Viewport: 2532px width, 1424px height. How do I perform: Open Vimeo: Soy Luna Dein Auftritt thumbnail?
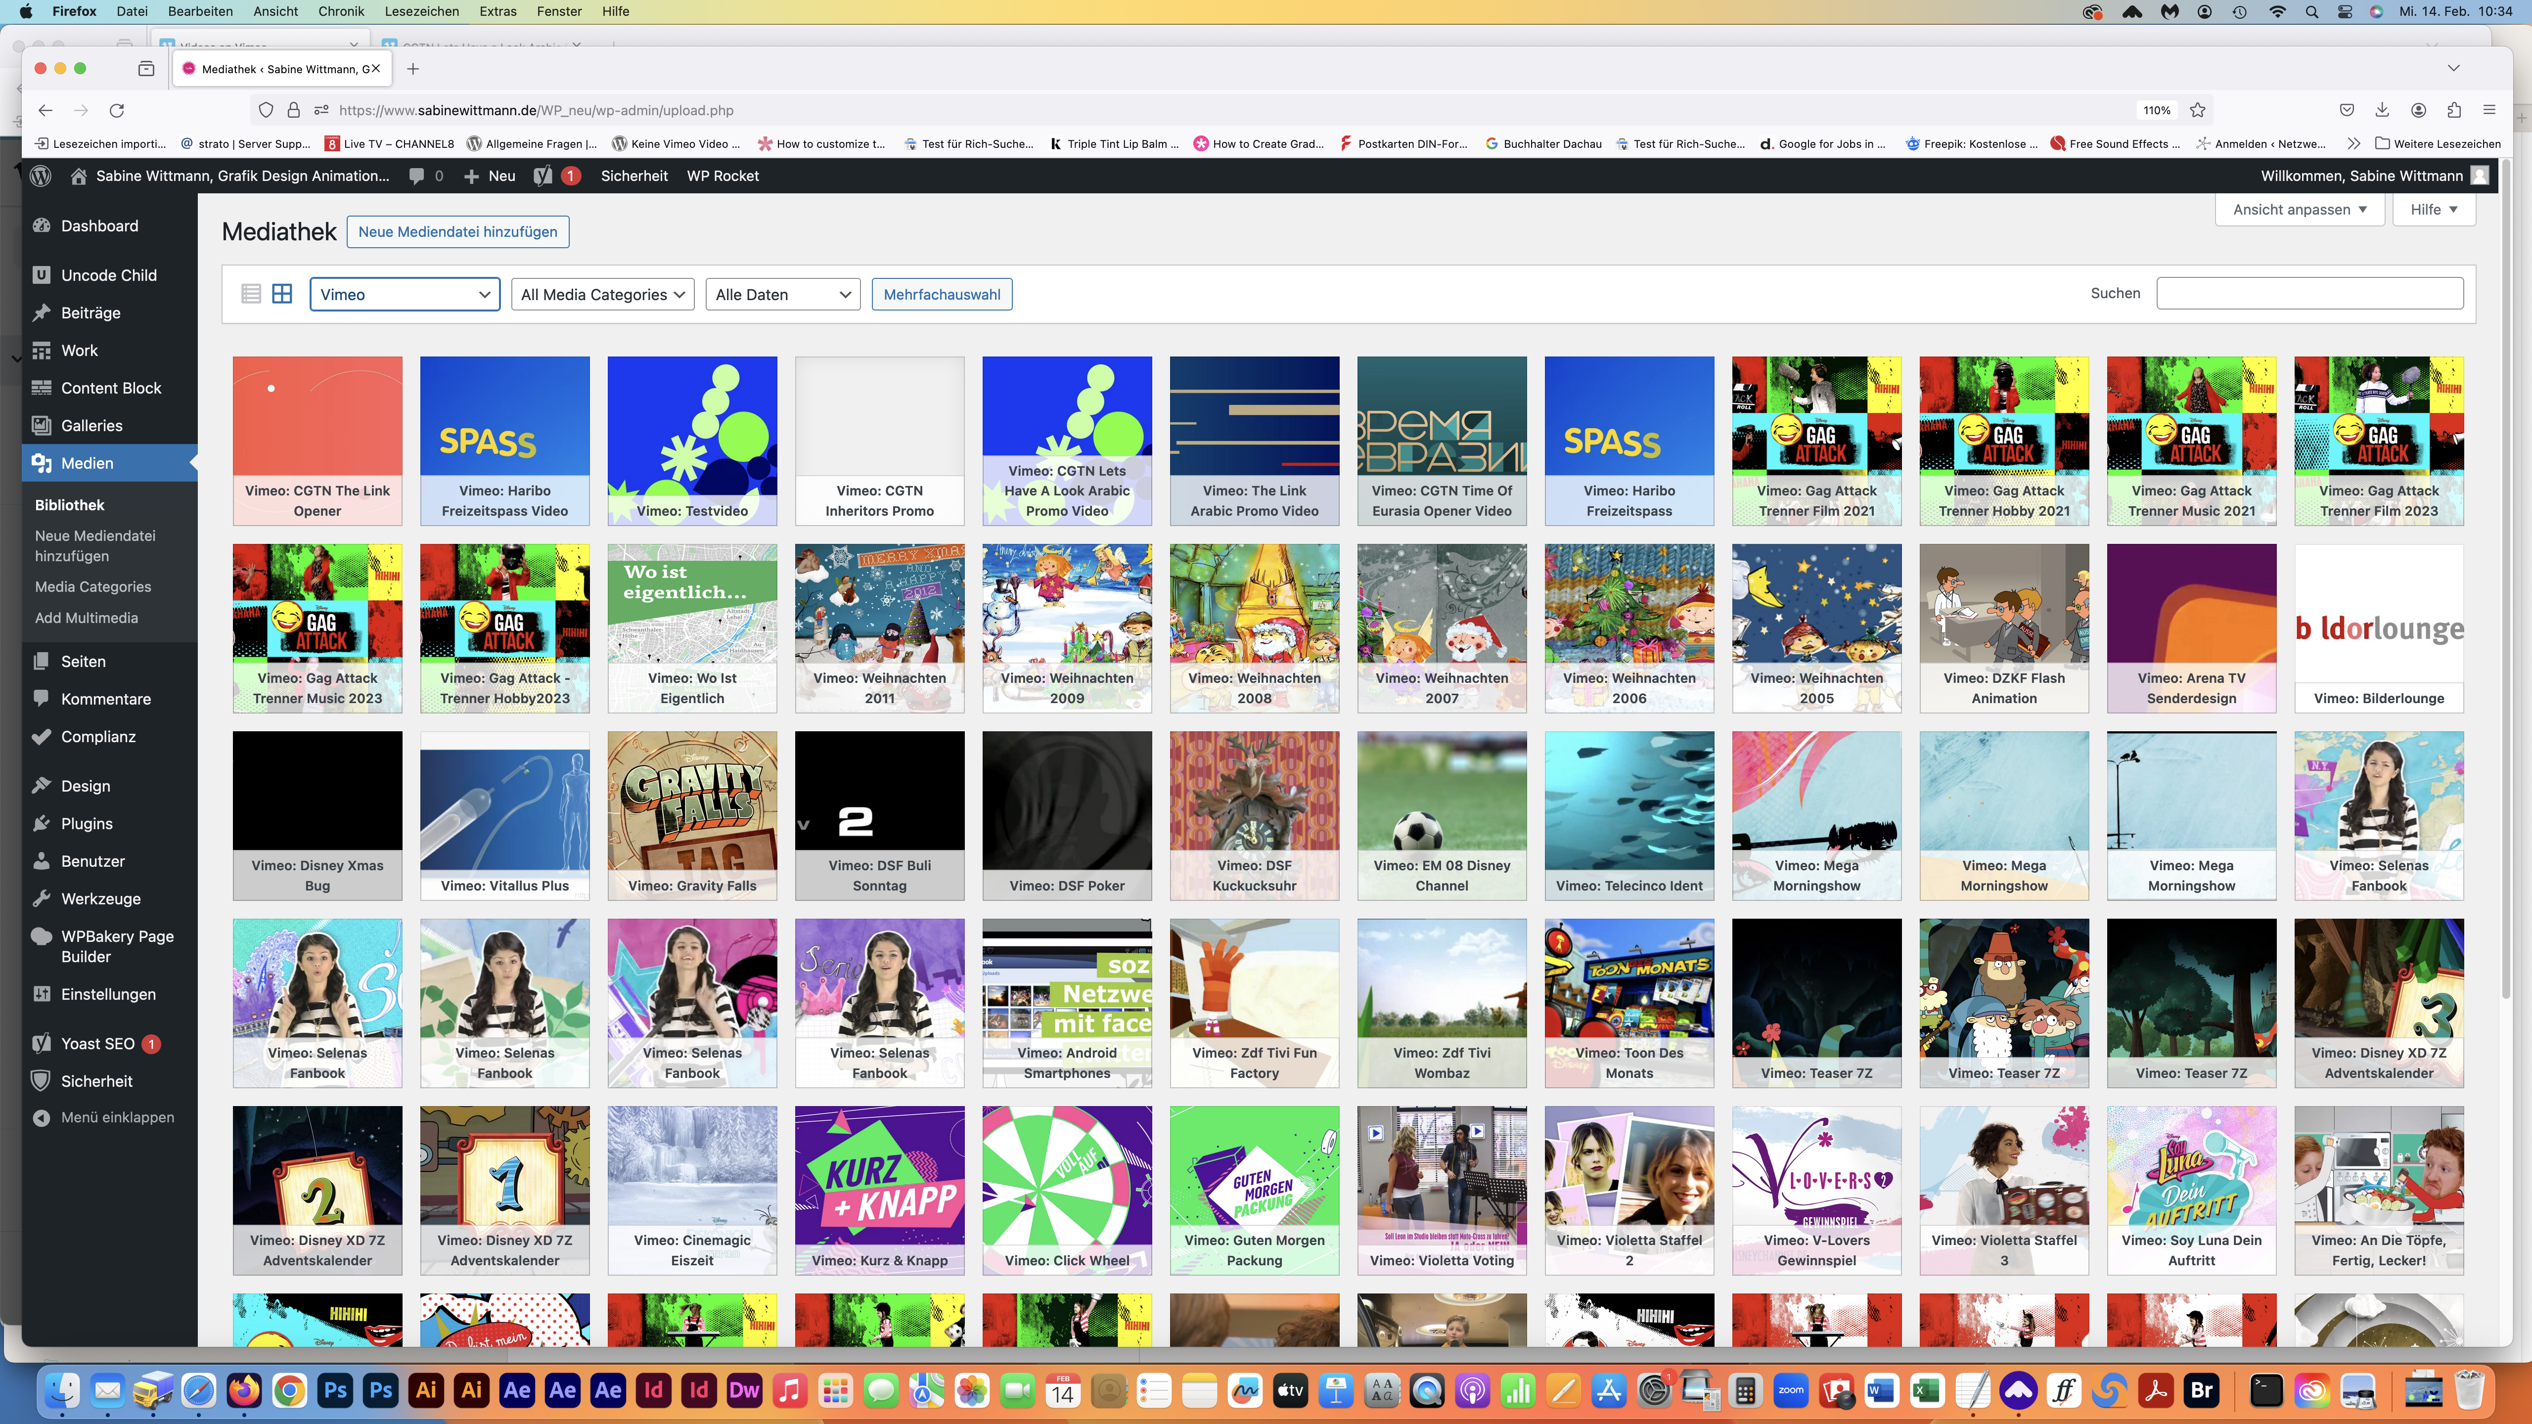pyautogui.click(x=2191, y=1190)
